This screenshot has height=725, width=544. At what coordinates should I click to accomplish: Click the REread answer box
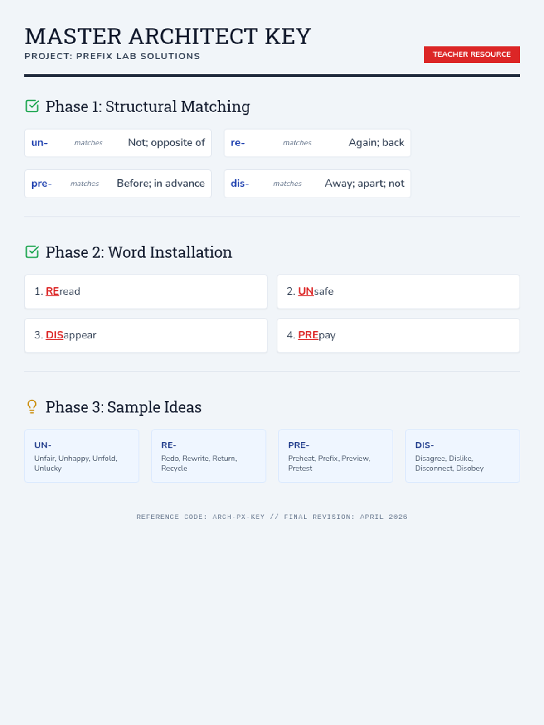click(x=146, y=292)
